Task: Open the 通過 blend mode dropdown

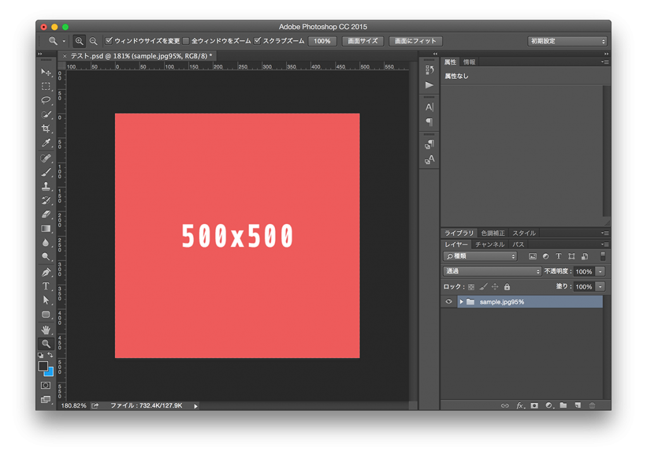Action: 492,271
